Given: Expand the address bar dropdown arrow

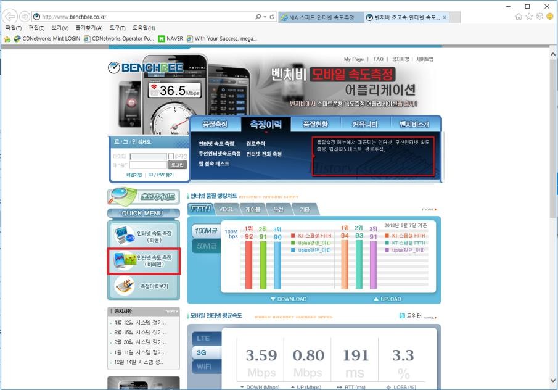Looking at the screenshot, I should tap(265, 17).
